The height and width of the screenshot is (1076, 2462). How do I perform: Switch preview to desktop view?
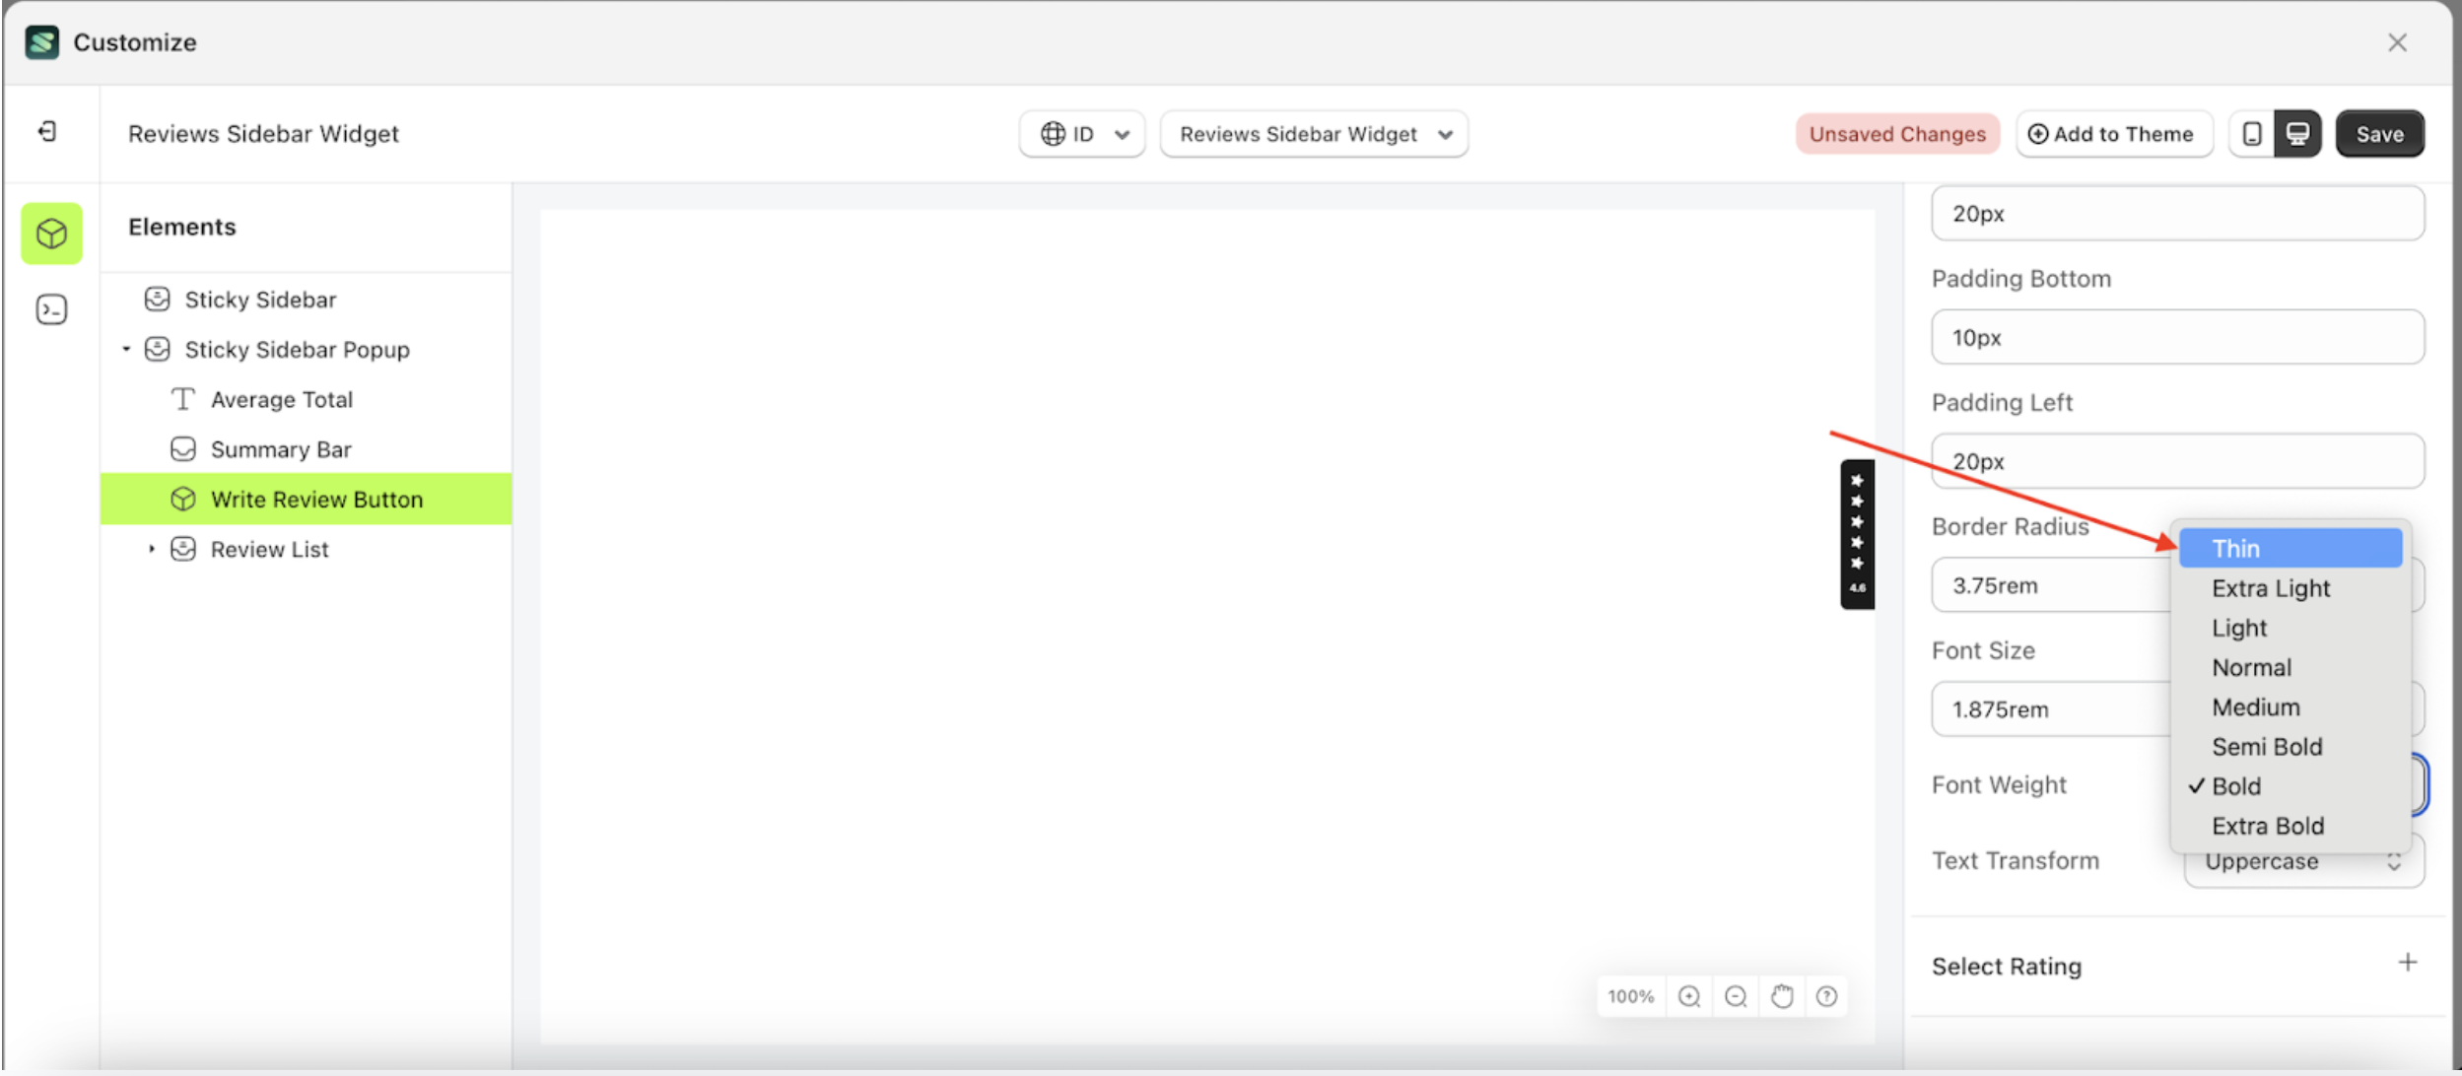(x=2298, y=133)
